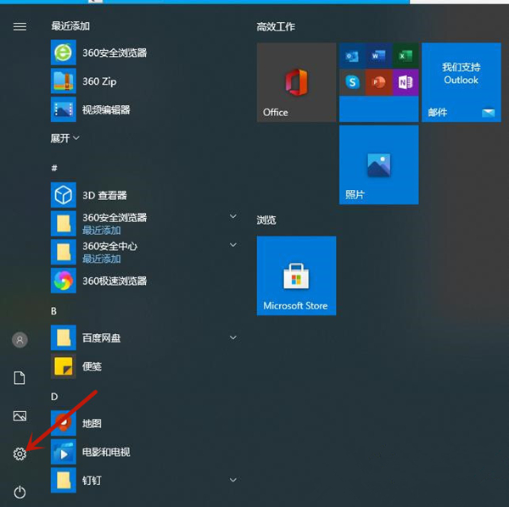Viewport: 509px width, 507px height.
Task: Expand the 钉钉 folder chevron
Action: [233, 480]
